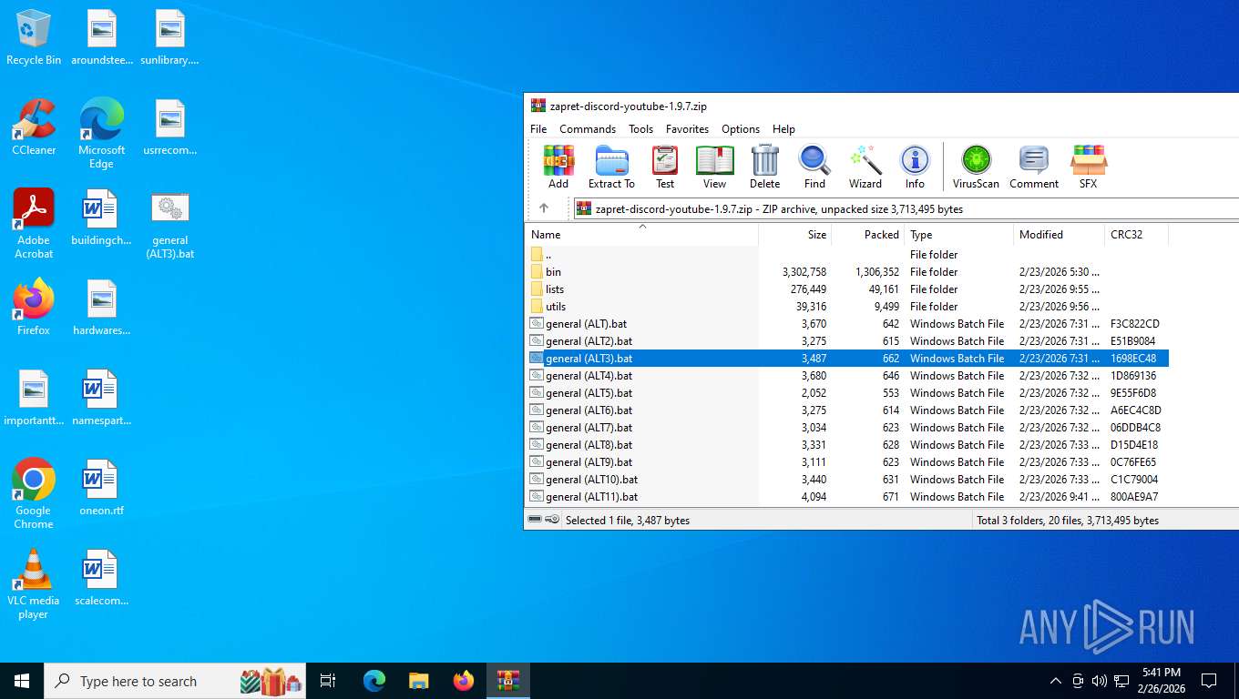Image resolution: width=1239 pixels, height=699 pixels.
Task: Select general (ALT).bat in the archive
Action: pyautogui.click(x=847, y=324)
